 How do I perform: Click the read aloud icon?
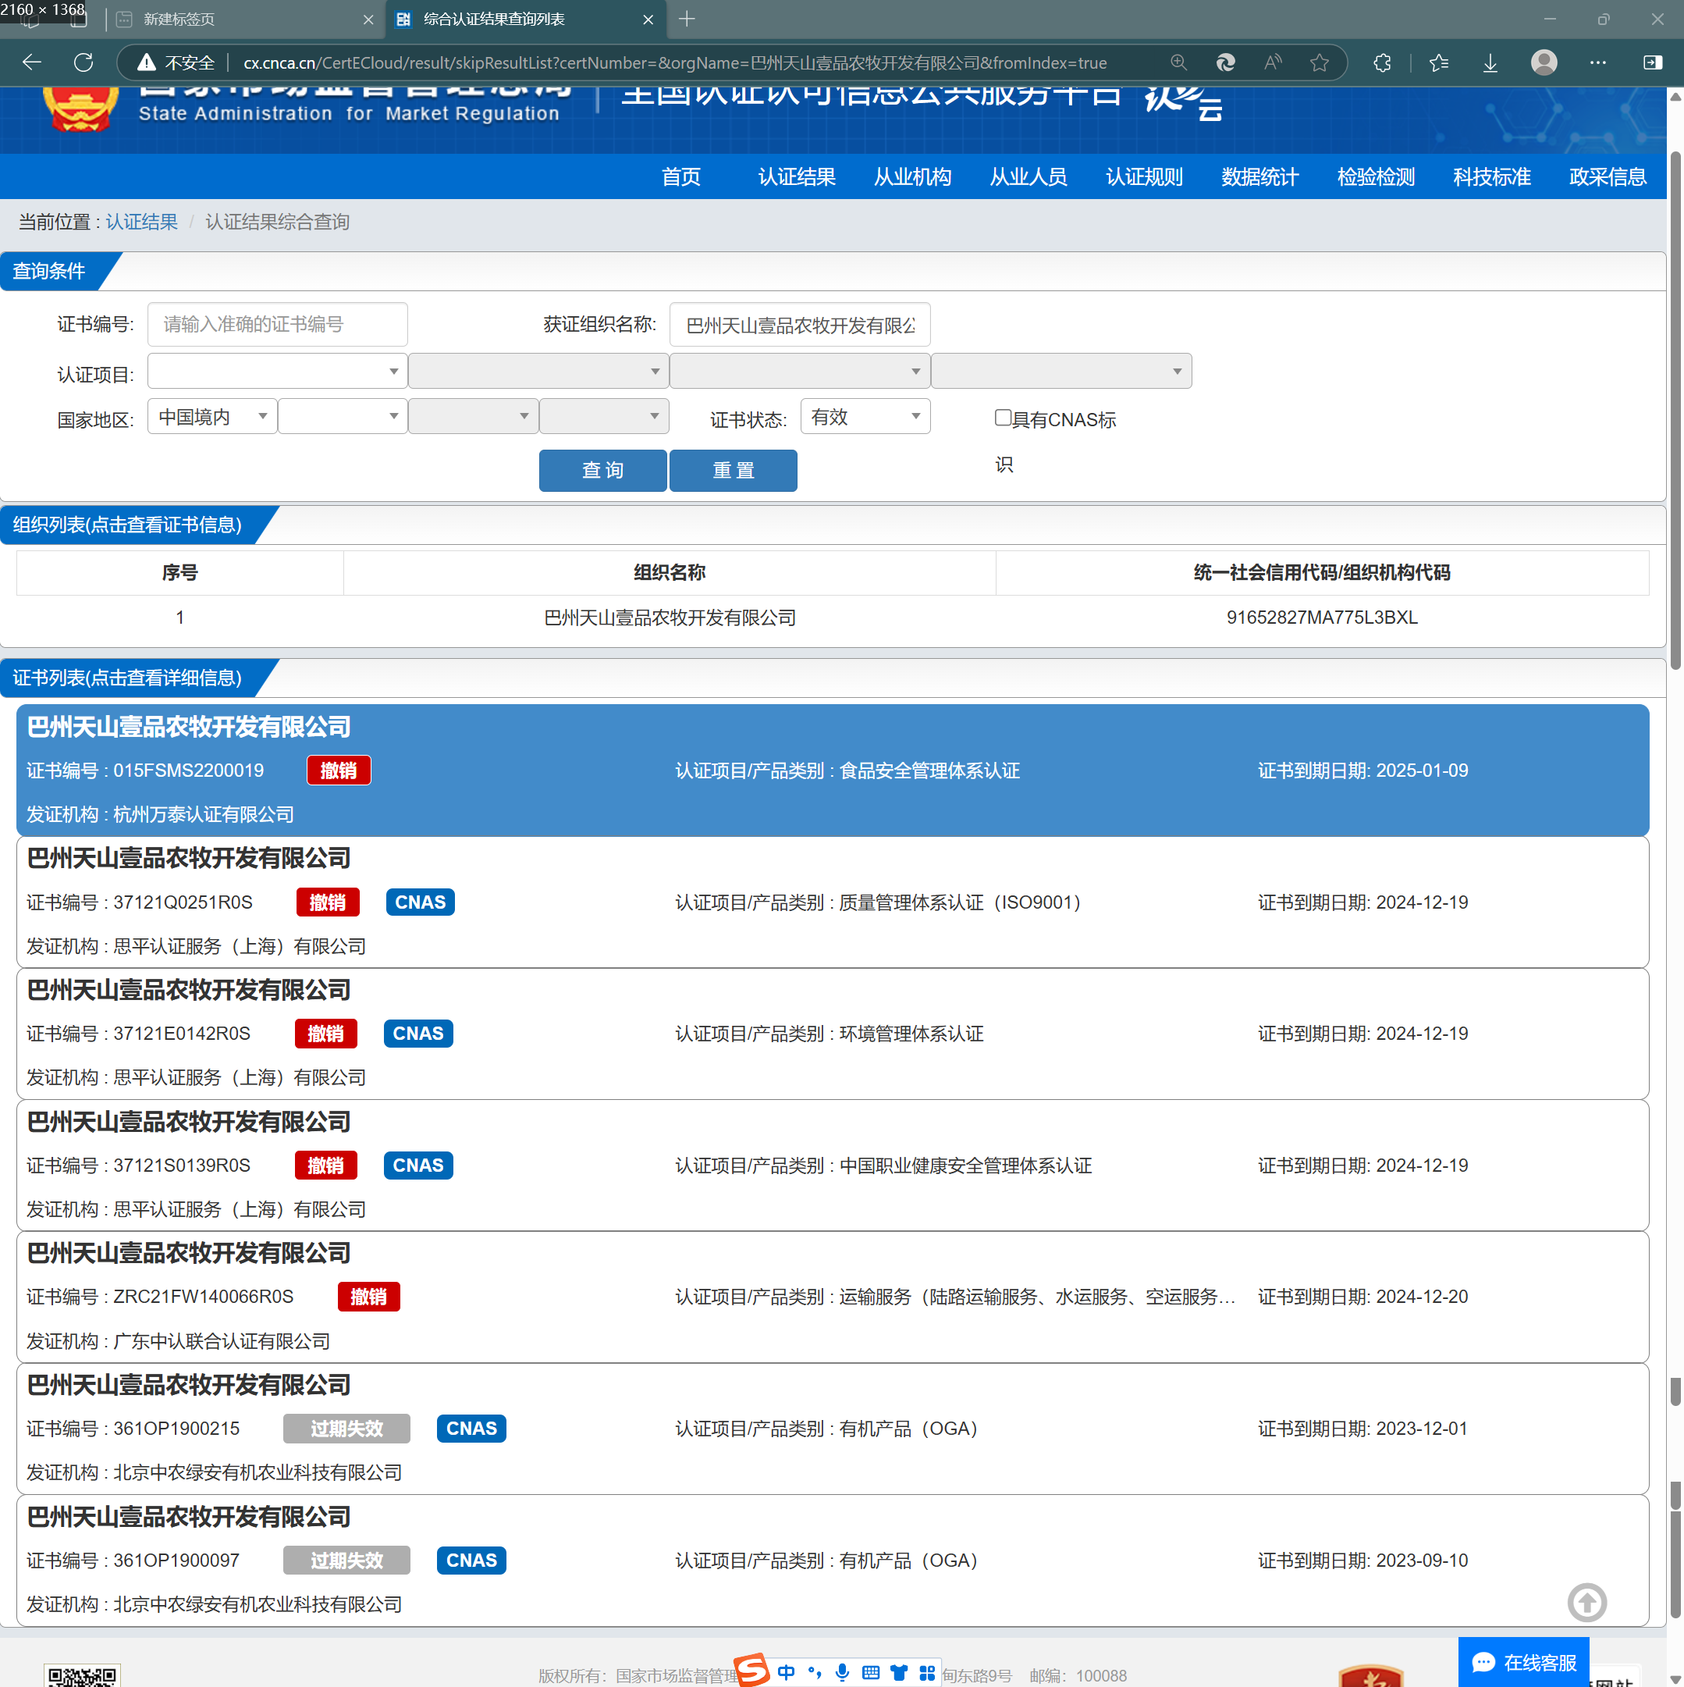coord(1273,62)
